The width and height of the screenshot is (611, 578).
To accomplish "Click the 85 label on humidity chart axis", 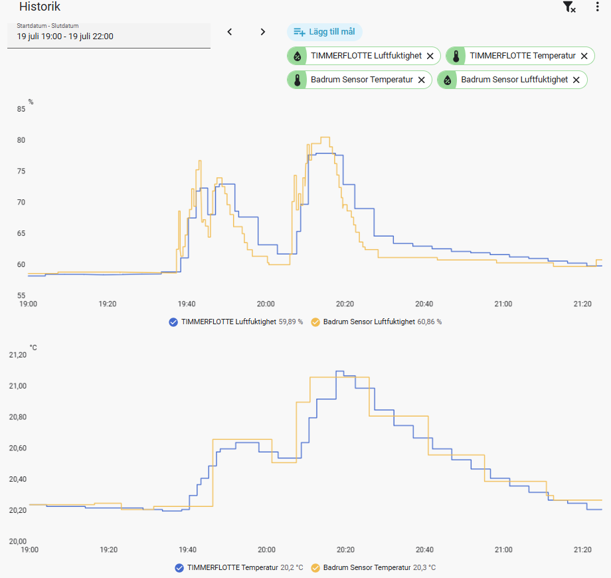I will [21, 109].
